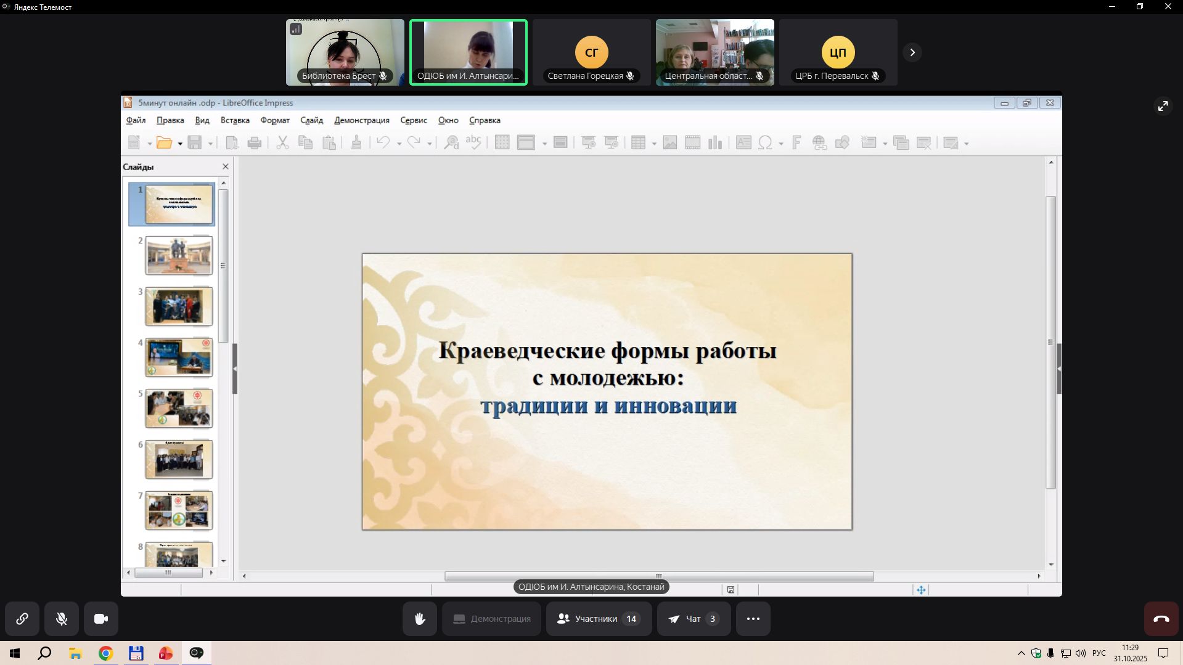This screenshot has height=665, width=1183.
Task: Click the horizontal scrollbar under the slide
Action: pos(658,576)
